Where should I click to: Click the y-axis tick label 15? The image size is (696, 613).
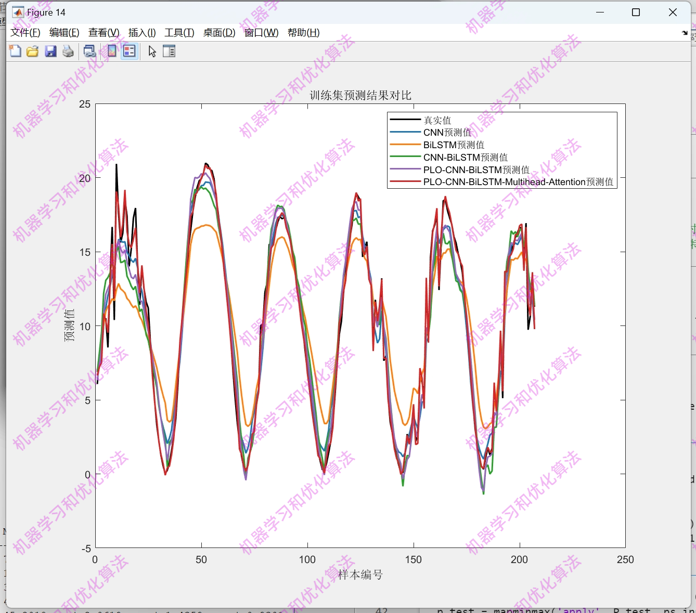tap(85, 252)
